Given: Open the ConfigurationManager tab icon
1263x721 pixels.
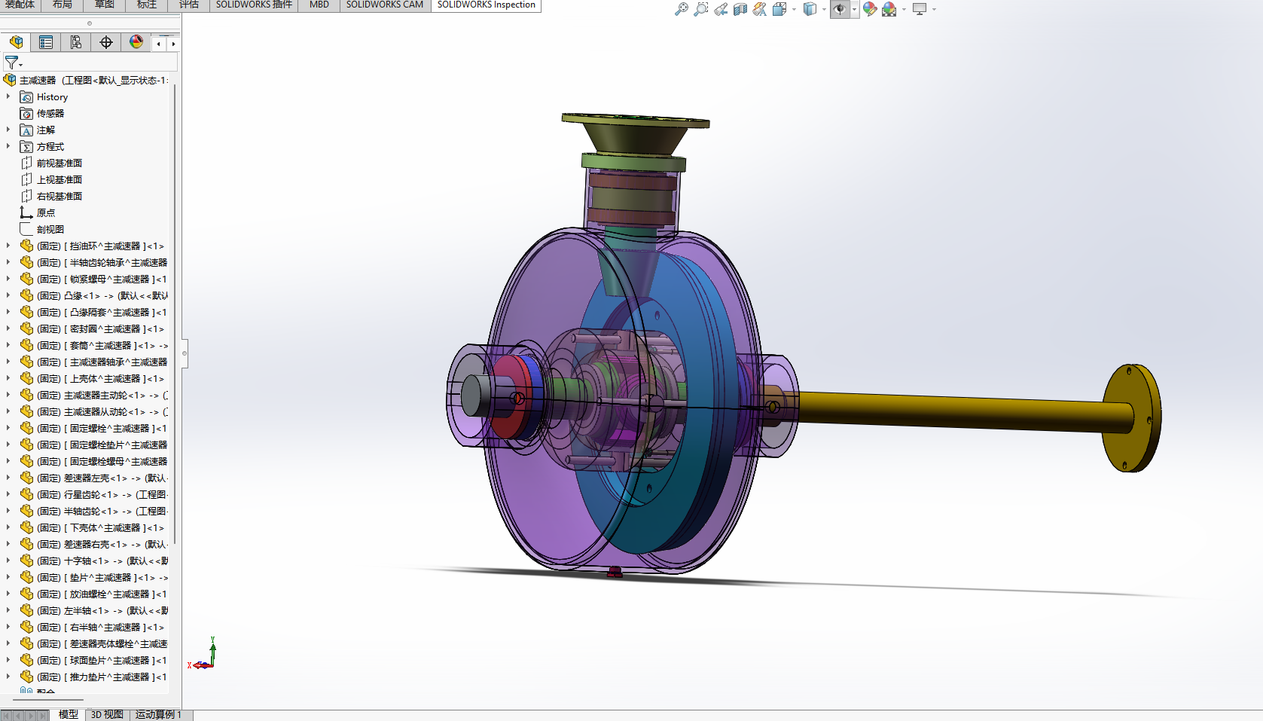Looking at the screenshot, I should 76,42.
